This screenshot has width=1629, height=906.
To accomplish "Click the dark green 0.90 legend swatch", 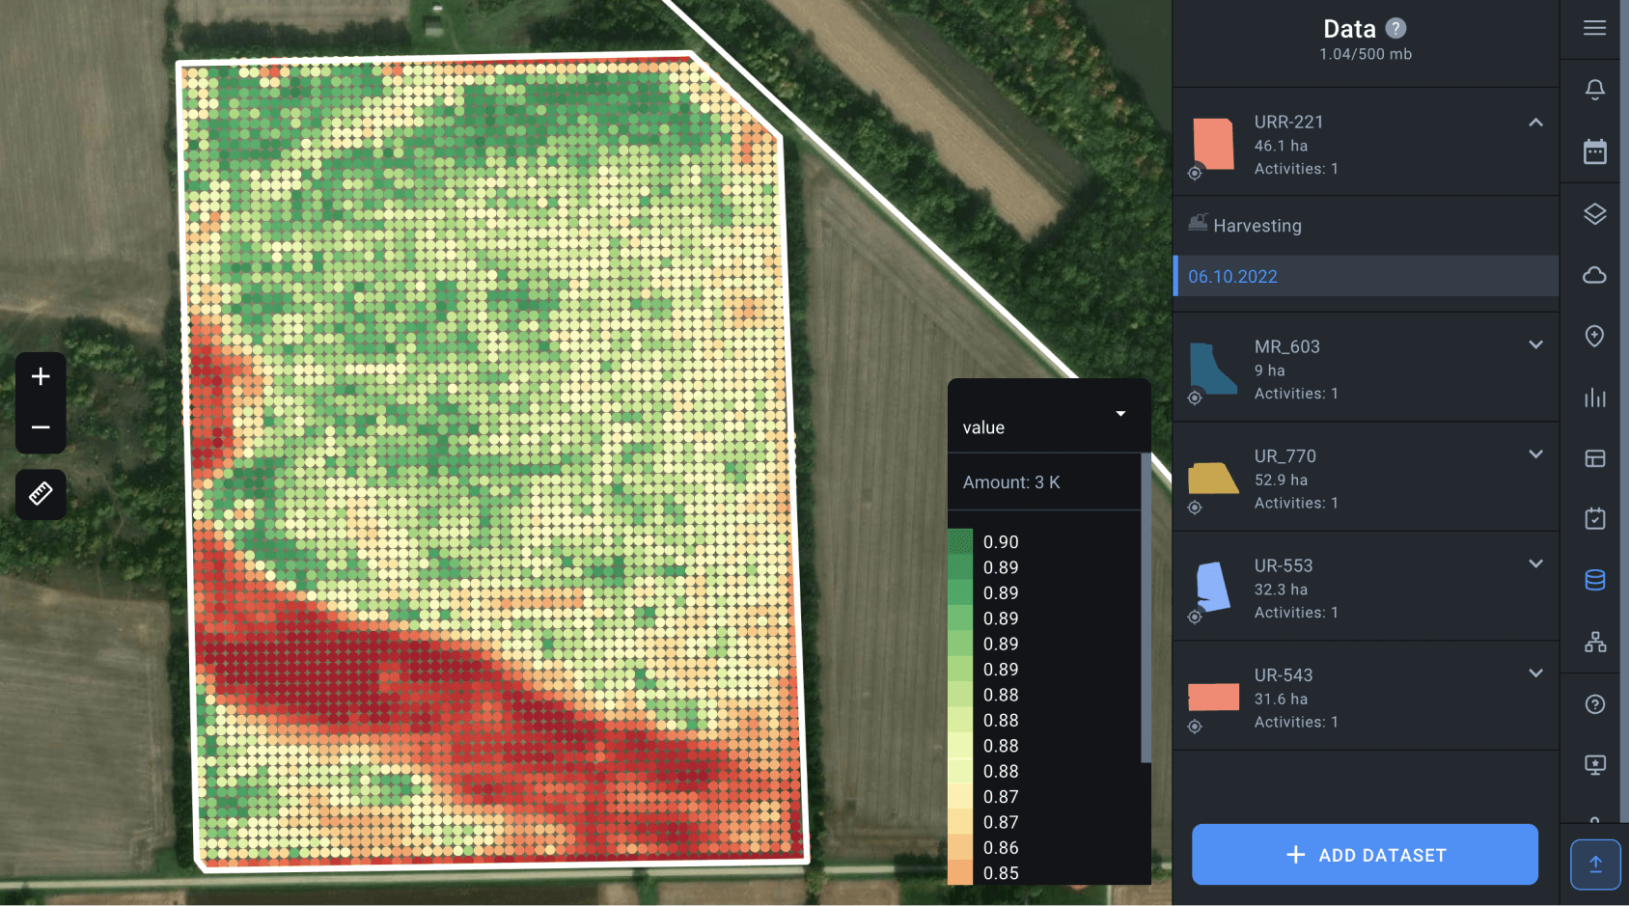I will click(960, 541).
